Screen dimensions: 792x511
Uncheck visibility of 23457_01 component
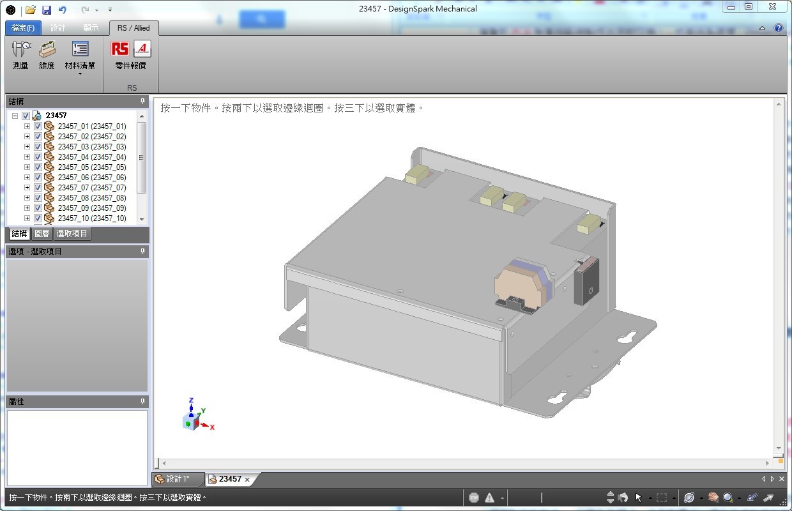pos(38,126)
